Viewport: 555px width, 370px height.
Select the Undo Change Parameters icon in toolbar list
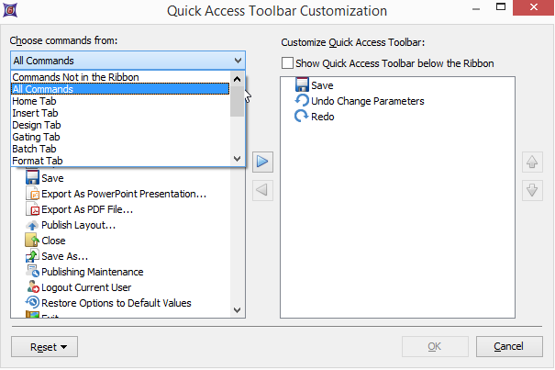click(302, 101)
